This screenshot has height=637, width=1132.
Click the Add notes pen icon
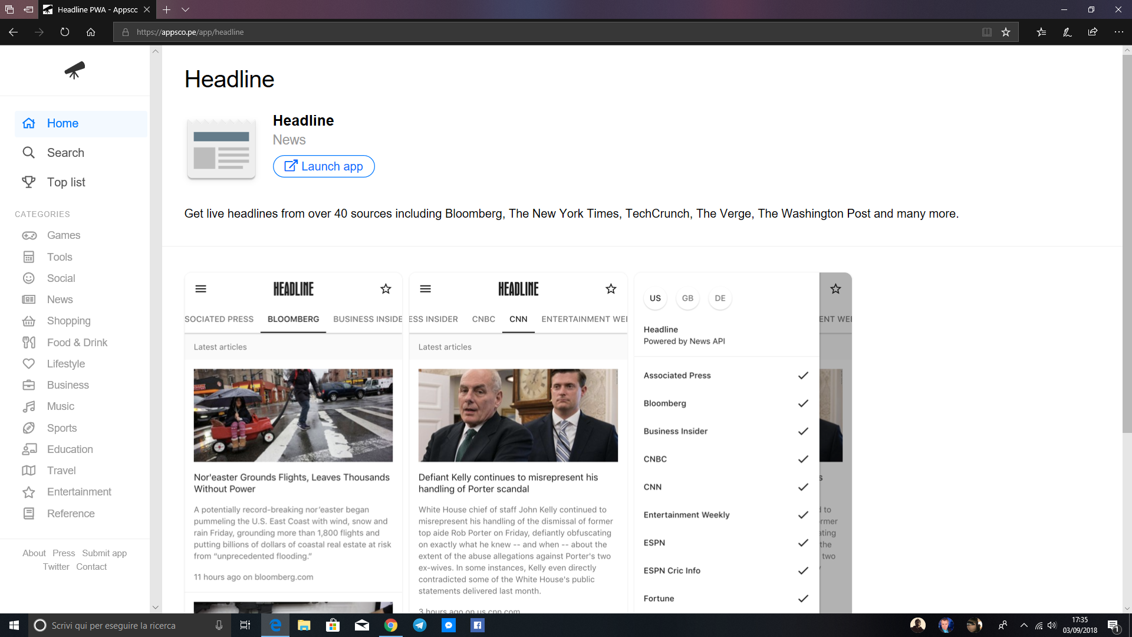coord(1067,32)
